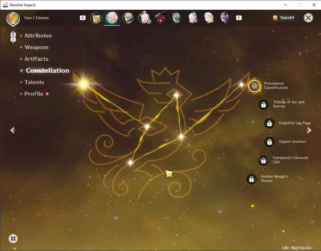Select the locked Expert Instinct constellation
Image resolution: width=321 pixels, height=251 pixels.
pos(269,142)
